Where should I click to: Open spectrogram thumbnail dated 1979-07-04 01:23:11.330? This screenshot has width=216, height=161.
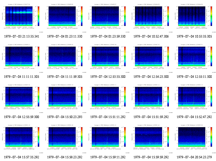65,18
